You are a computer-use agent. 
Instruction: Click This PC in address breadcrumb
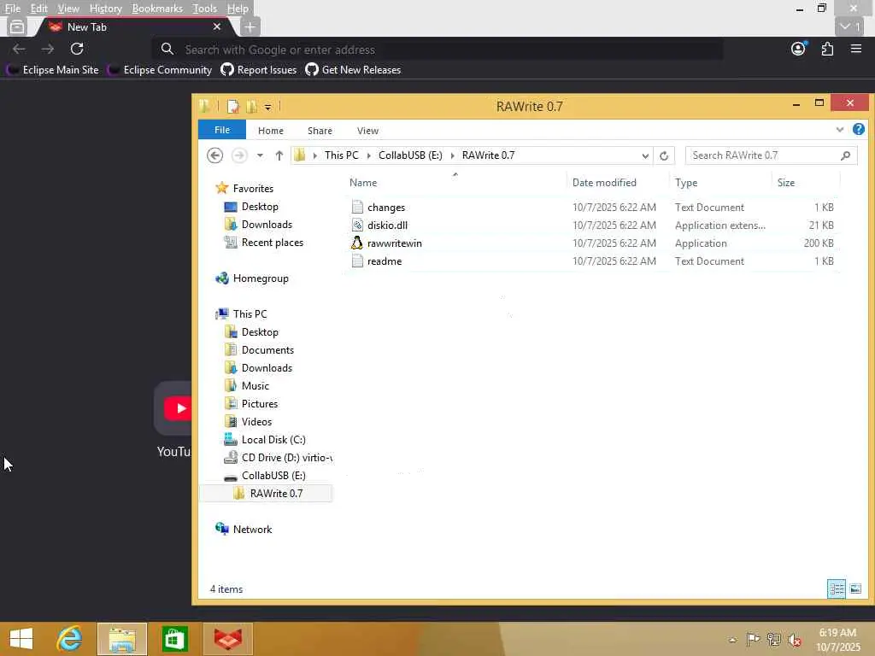point(342,155)
